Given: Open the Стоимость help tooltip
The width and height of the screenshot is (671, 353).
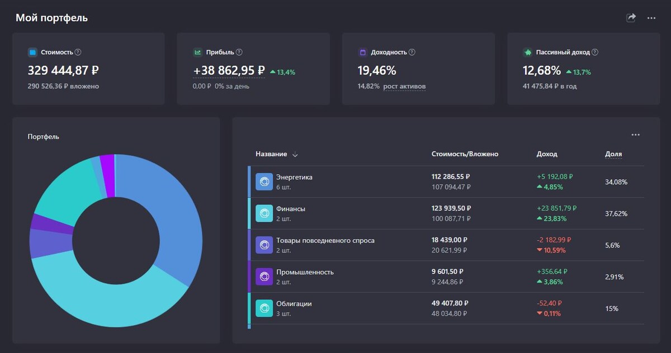Looking at the screenshot, I should (x=77, y=51).
